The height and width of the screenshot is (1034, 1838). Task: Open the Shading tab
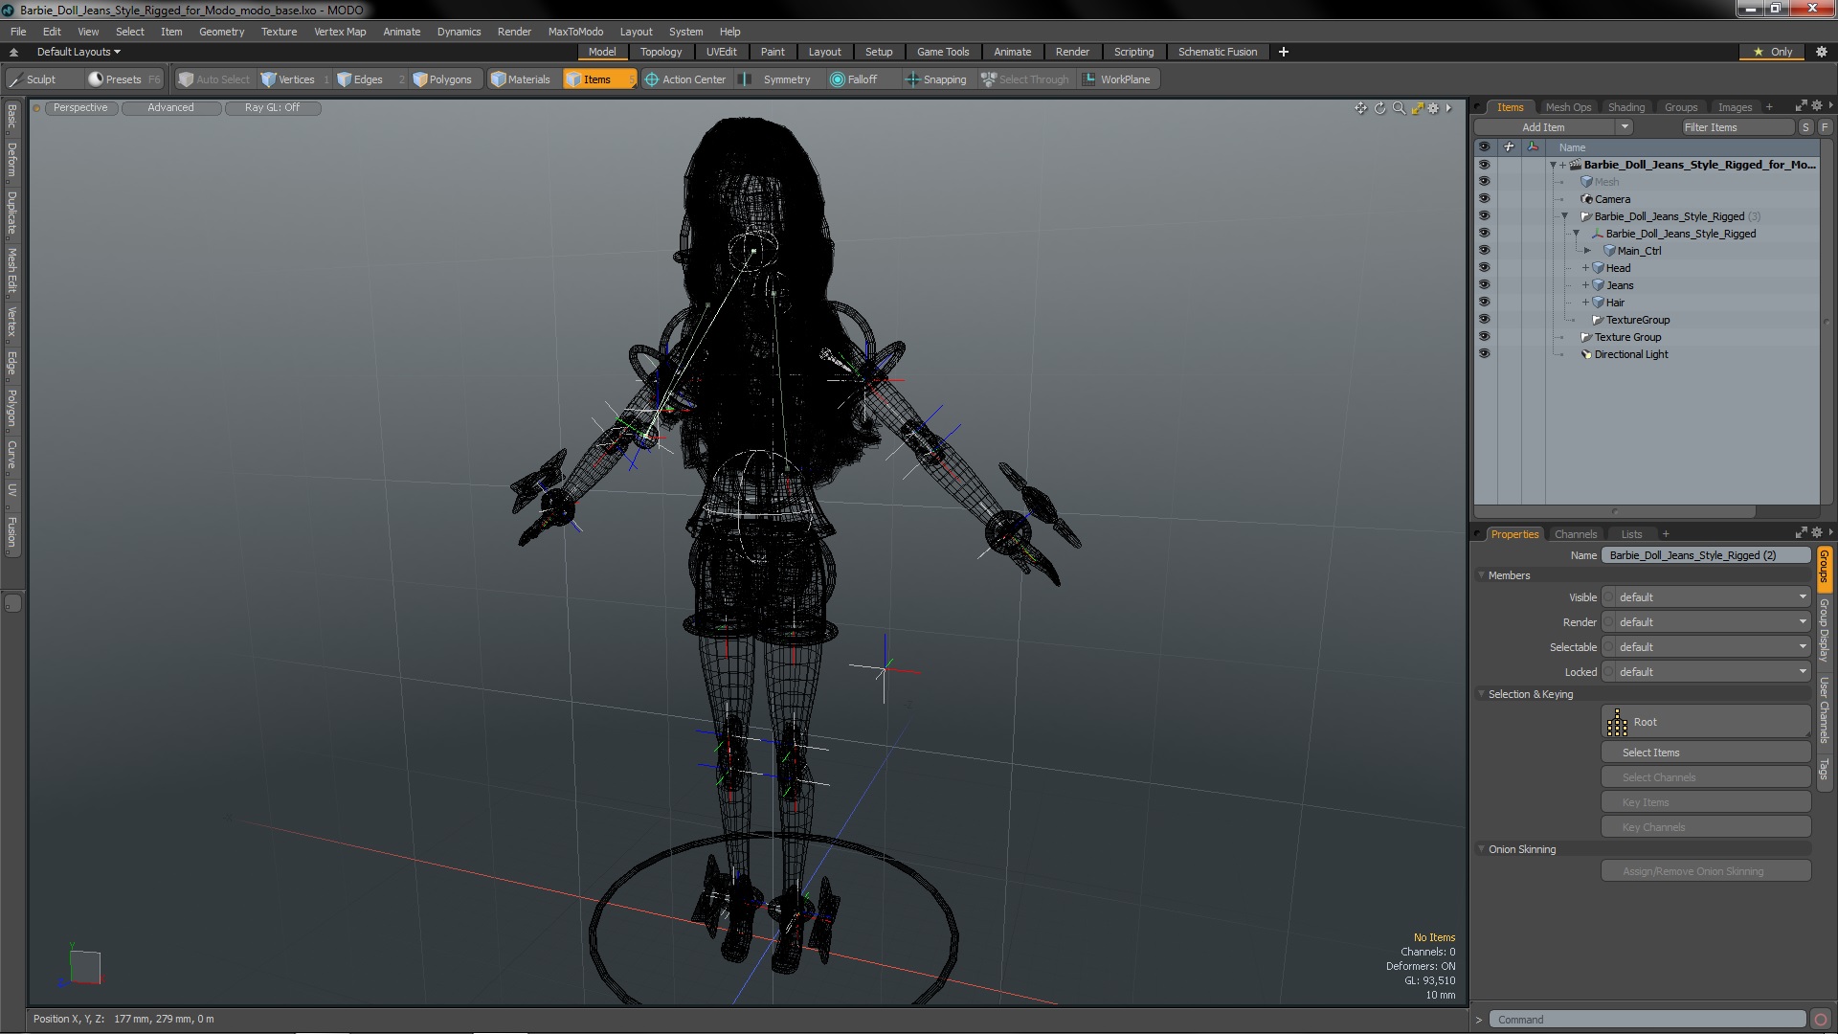click(1625, 107)
